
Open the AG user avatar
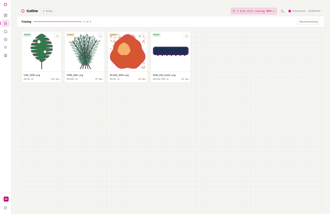click(x=6, y=199)
